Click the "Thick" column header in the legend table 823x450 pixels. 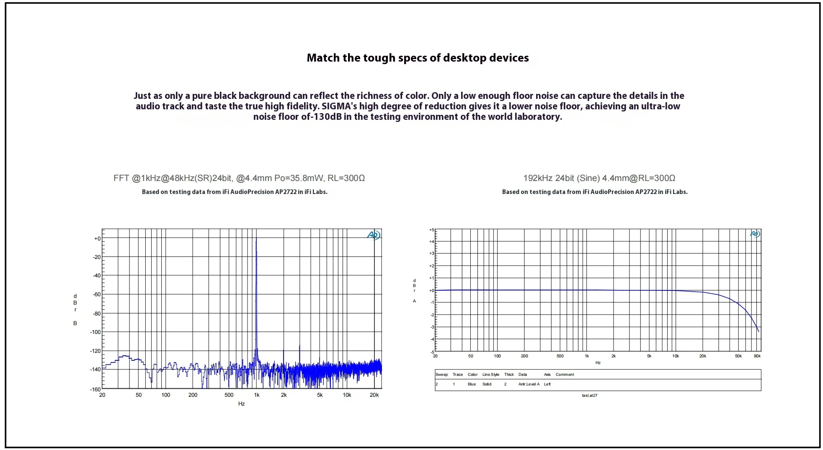tap(509, 375)
